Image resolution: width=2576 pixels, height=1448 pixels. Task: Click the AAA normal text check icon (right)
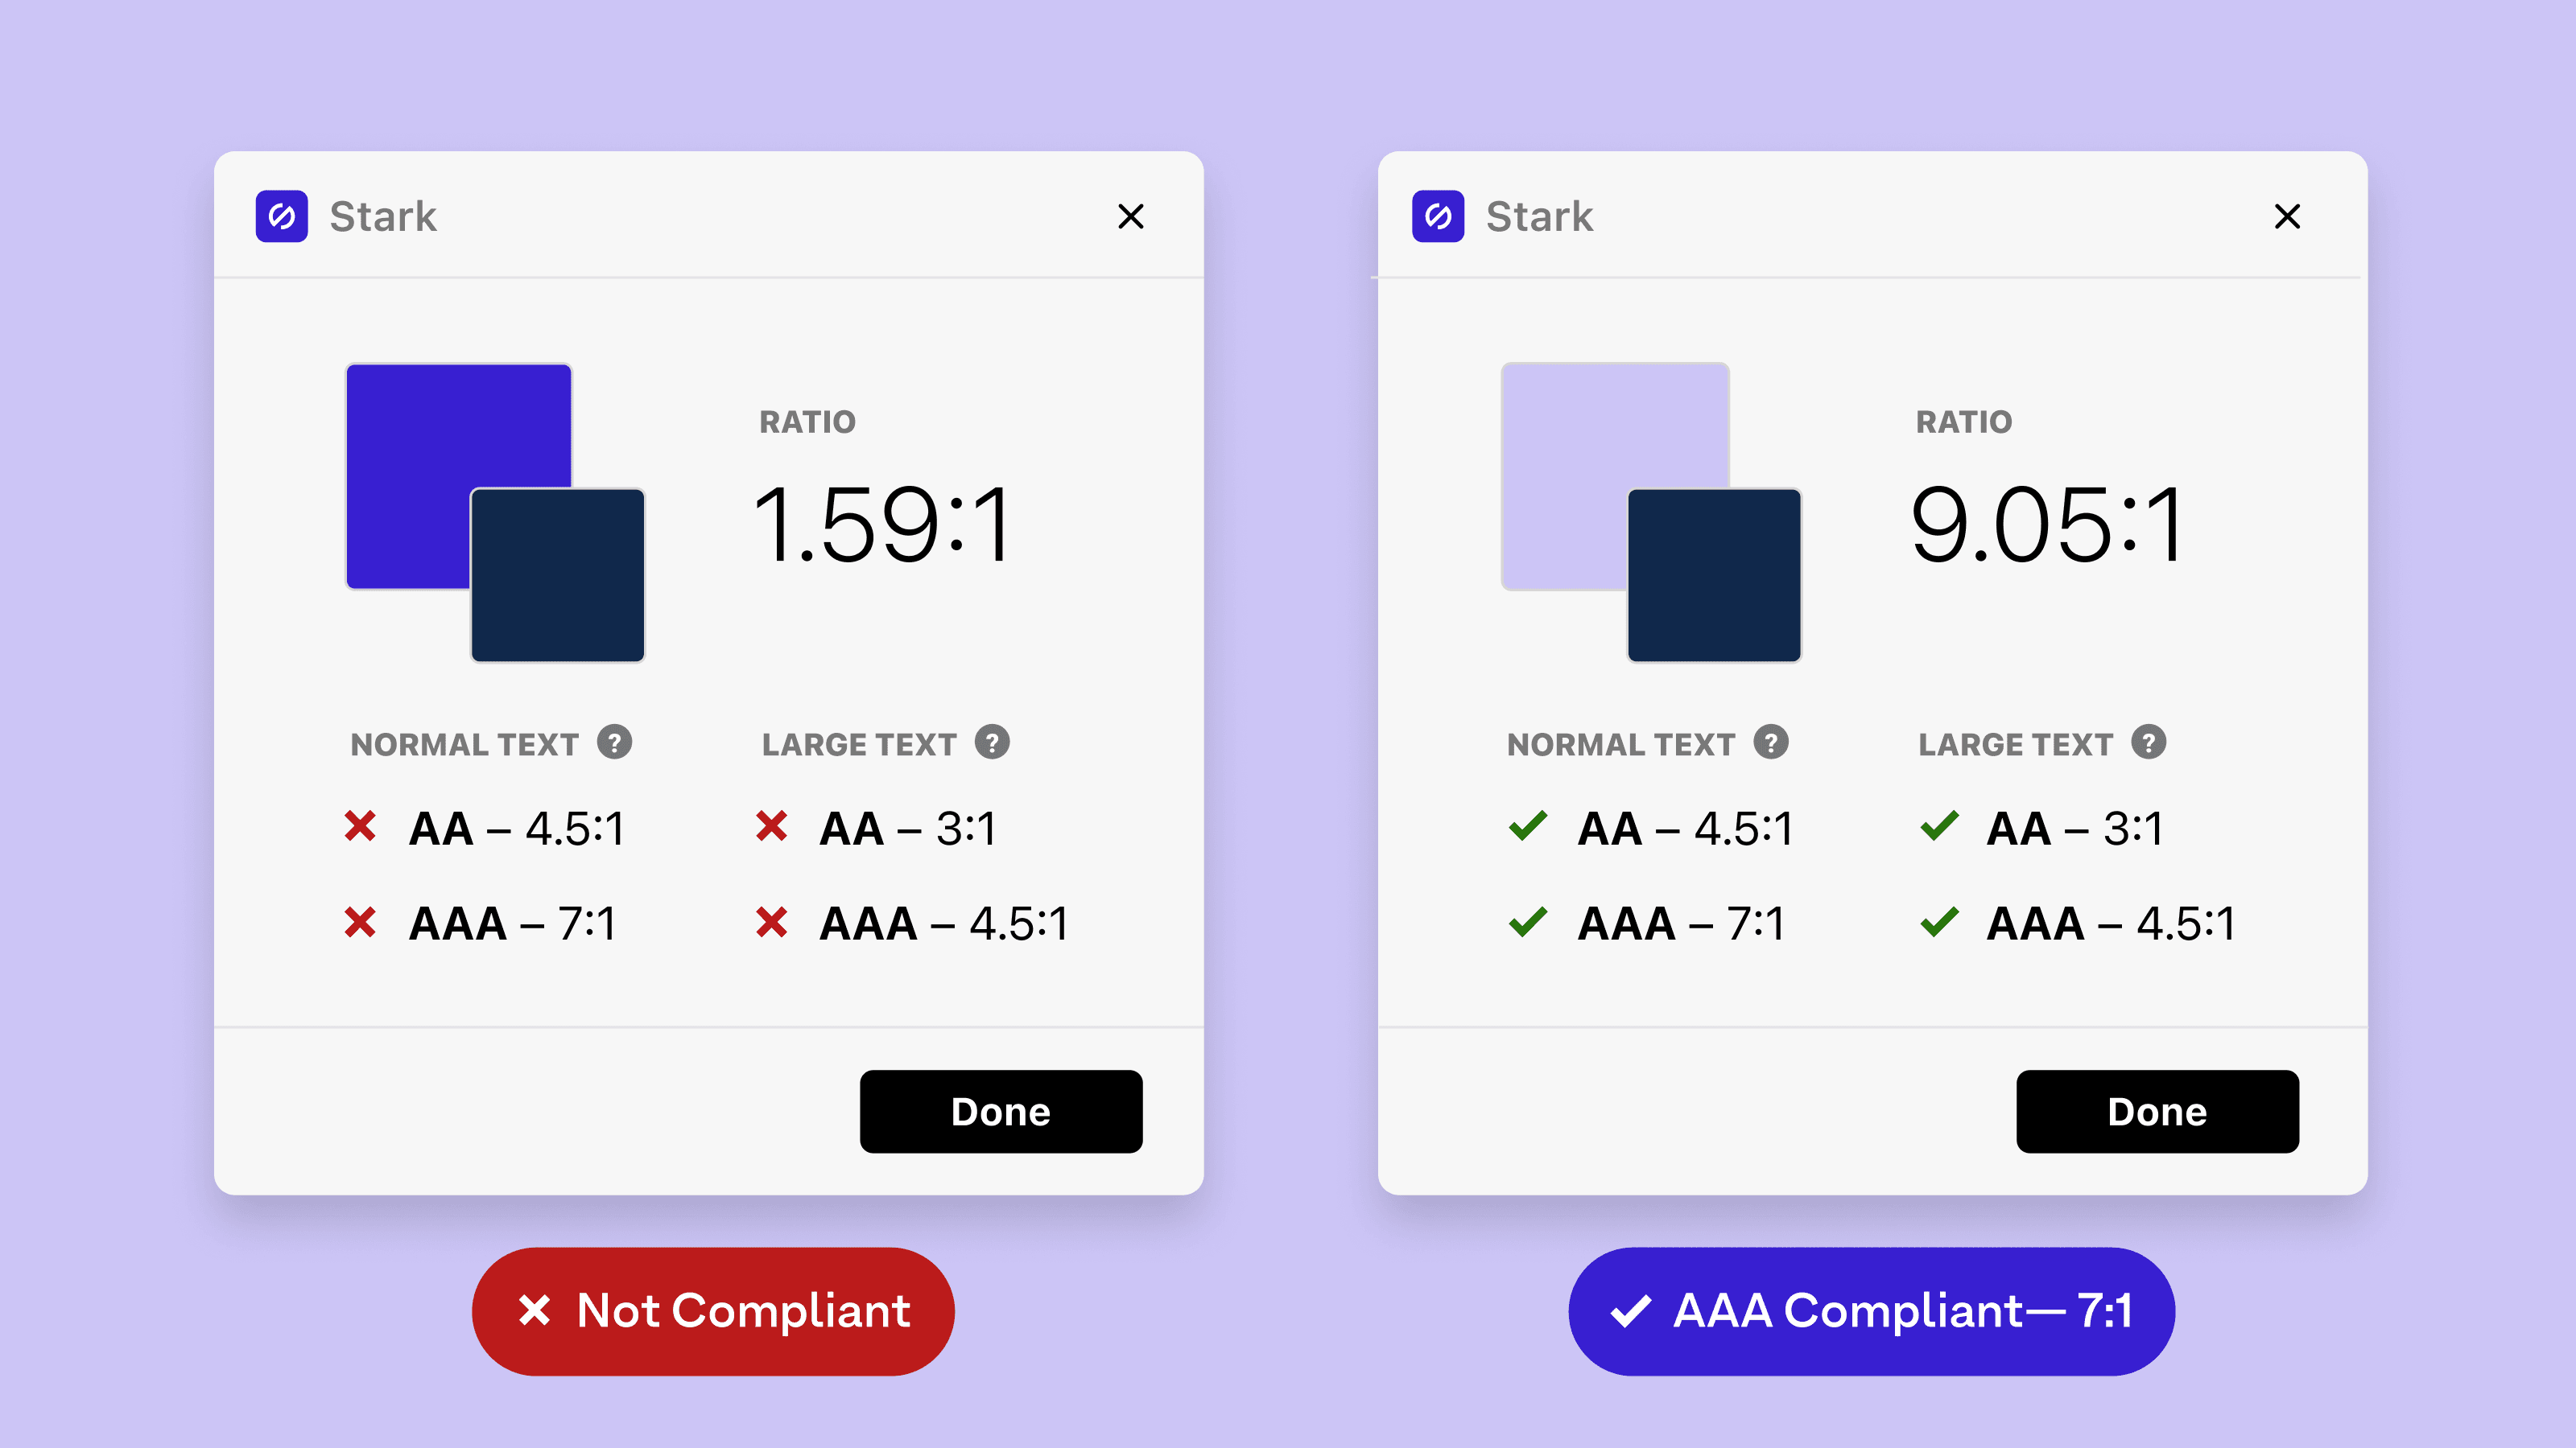tap(1529, 923)
